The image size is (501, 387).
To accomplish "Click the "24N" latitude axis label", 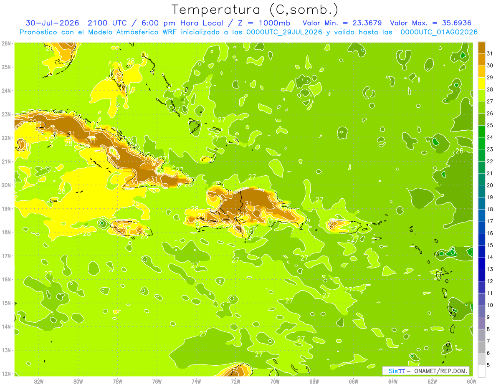I will point(6,91).
